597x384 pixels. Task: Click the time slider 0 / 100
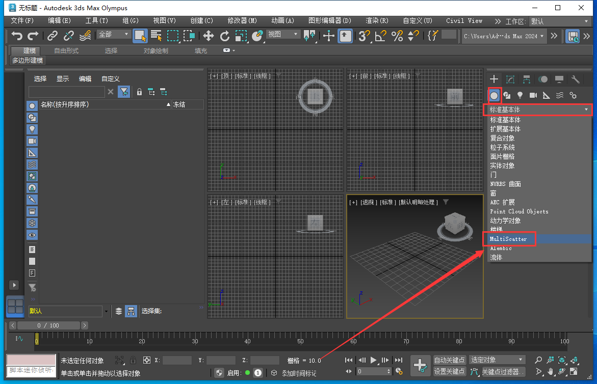(48, 325)
